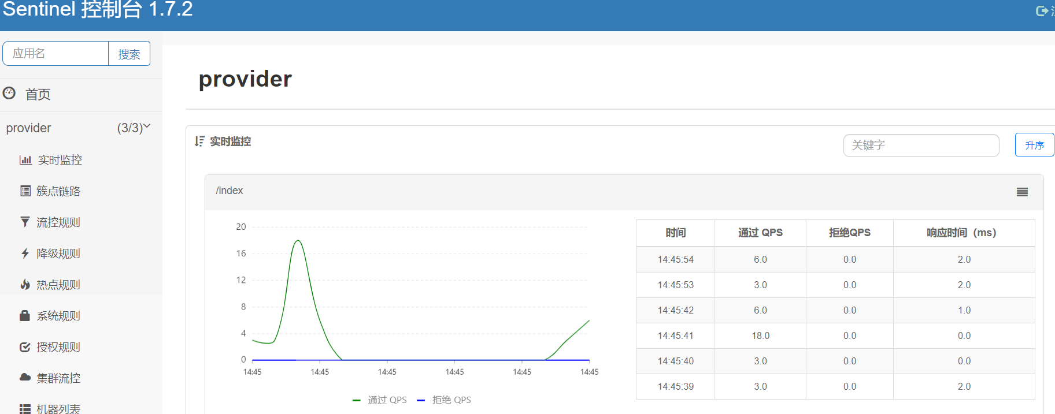This screenshot has width=1055, height=414.
Task: Toggle 通过 QPS legend series
Action: [380, 400]
